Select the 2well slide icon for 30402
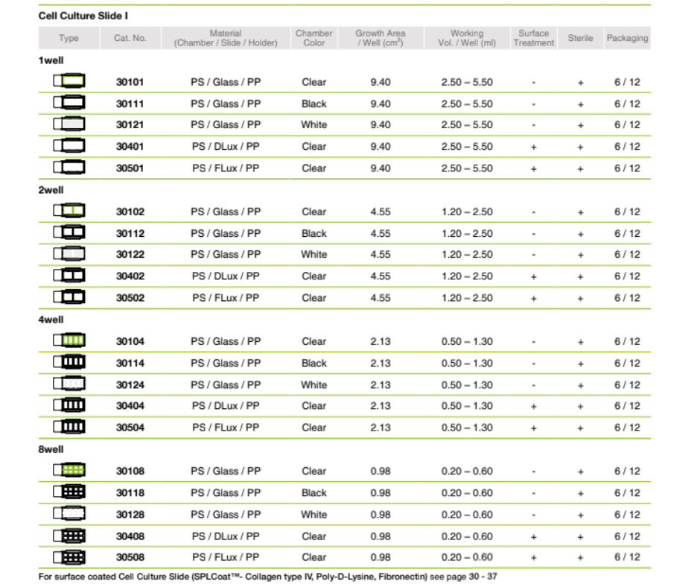Viewport: 700px width, 587px height. (x=69, y=276)
